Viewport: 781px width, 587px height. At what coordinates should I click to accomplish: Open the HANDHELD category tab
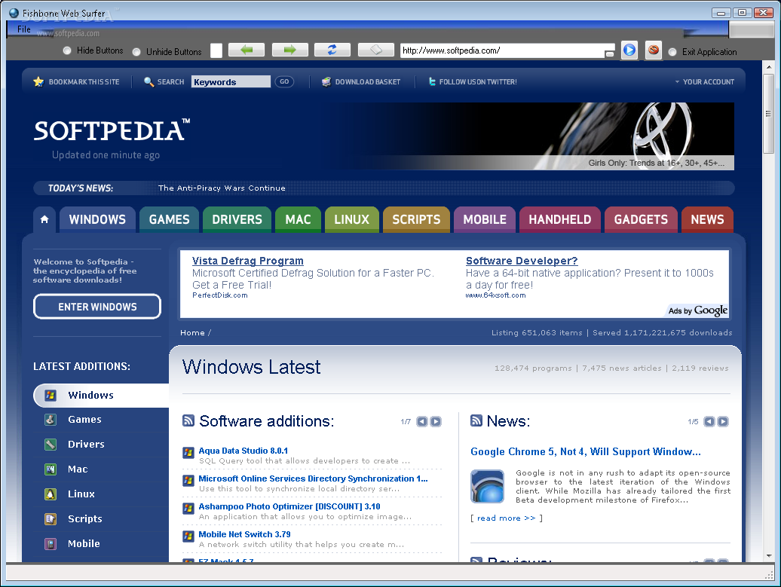[560, 219]
